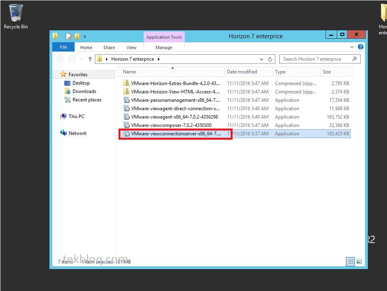Sort by the Date modified column
387x291 pixels.
248,71
